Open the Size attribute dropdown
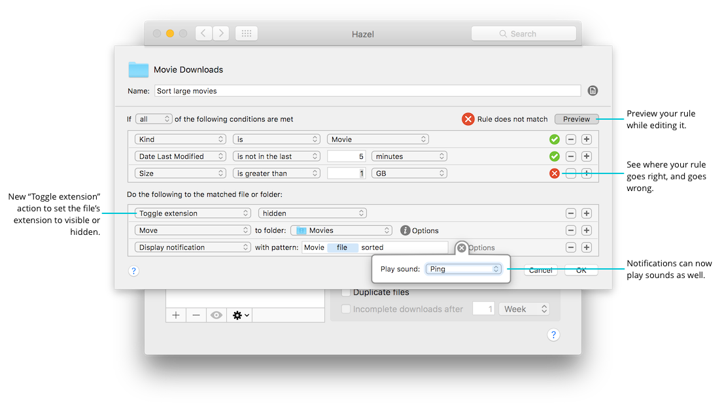 point(180,173)
